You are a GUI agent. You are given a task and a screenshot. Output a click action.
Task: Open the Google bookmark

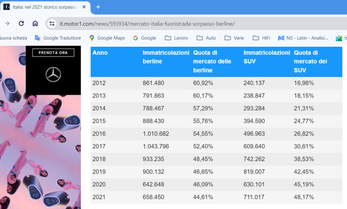[x=144, y=38]
